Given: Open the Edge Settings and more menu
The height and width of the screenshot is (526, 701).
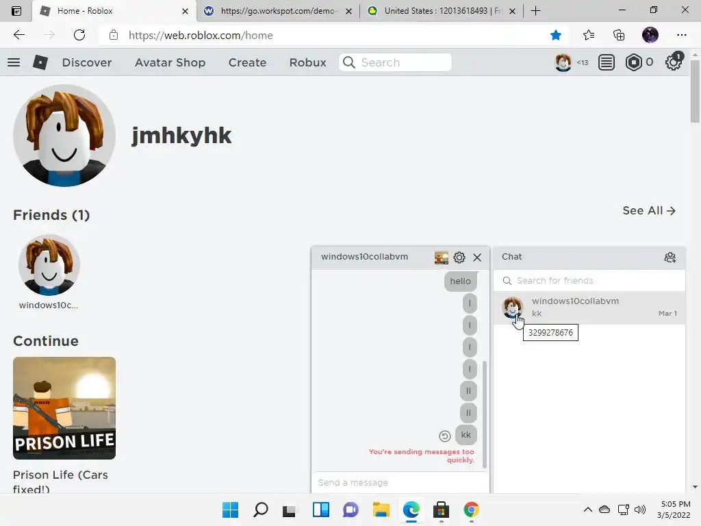Looking at the screenshot, I should [x=681, y=36].
